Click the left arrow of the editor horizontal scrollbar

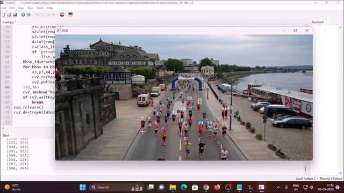3,128
